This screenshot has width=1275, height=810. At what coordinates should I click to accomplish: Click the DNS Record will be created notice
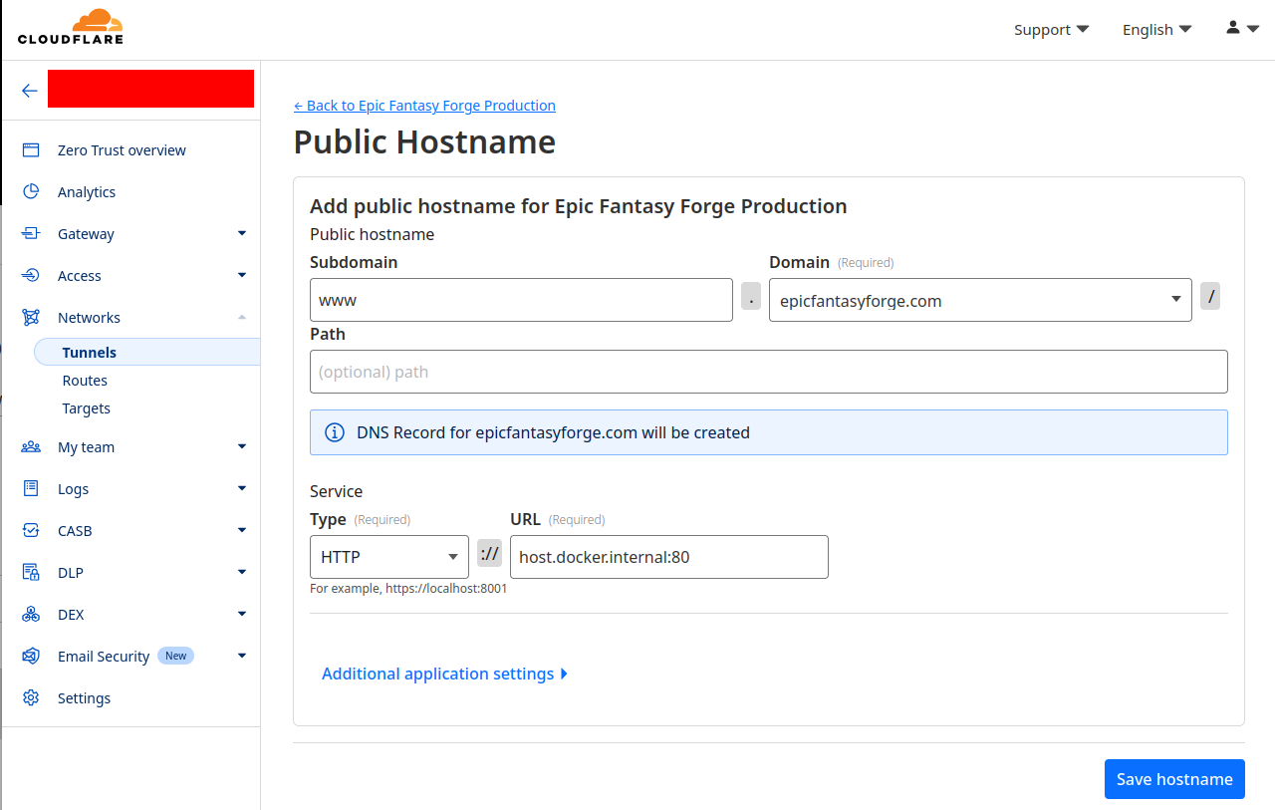click(x=768, y=432)
